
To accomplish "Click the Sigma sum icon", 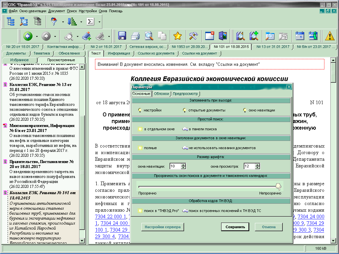I will (x=90, y=21).
